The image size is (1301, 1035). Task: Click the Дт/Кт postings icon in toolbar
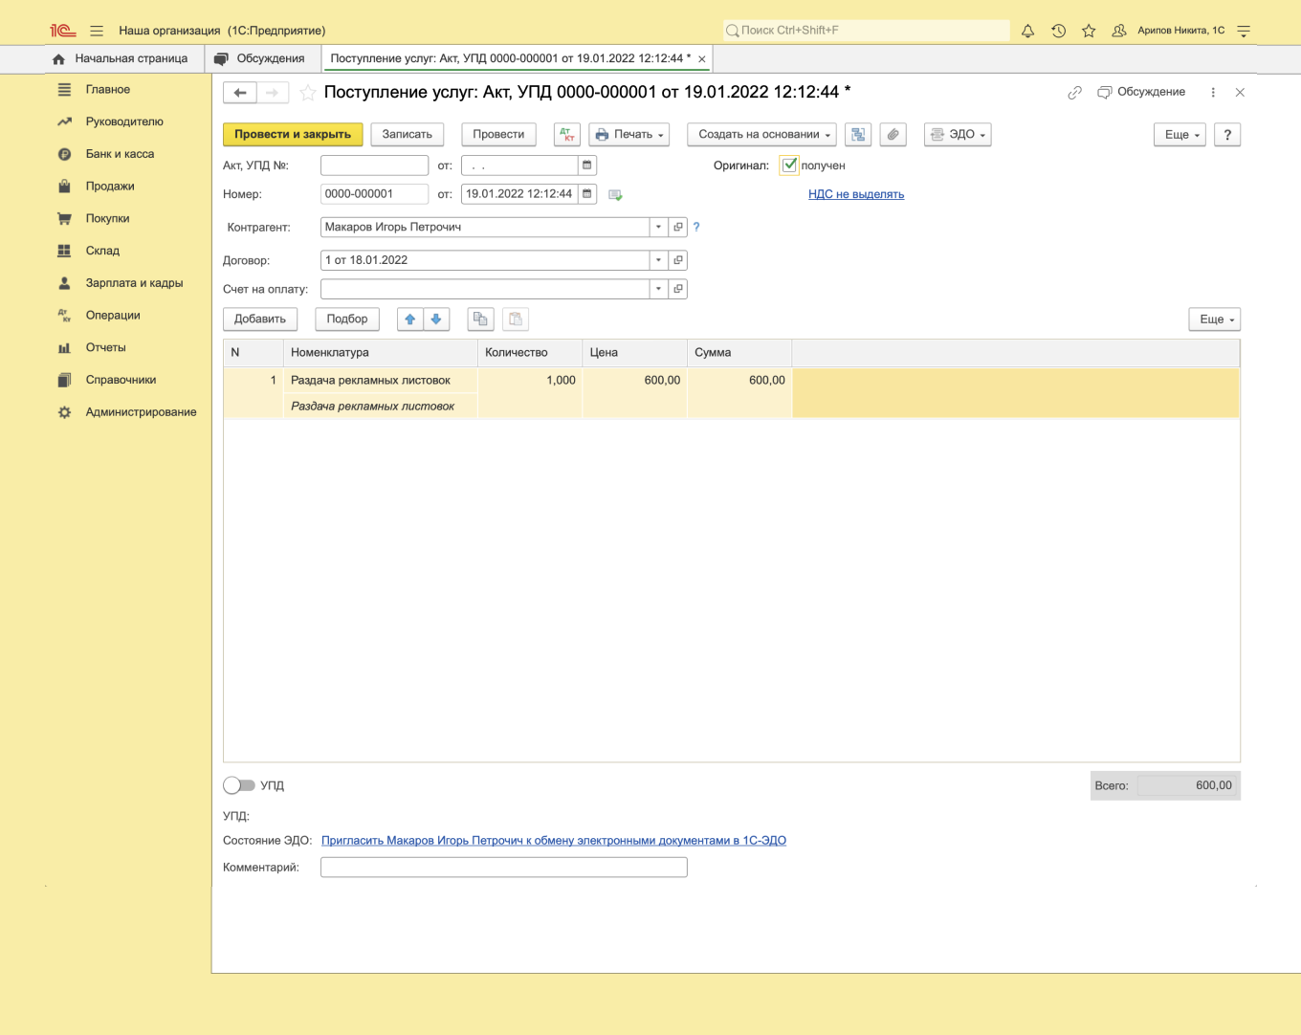(x=567, y=135)
